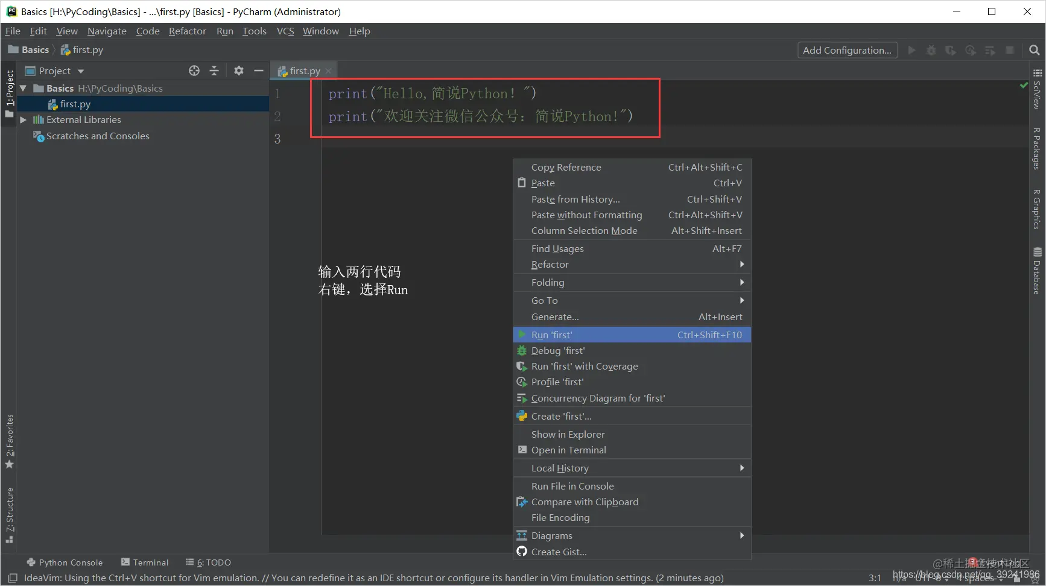Toggle the Structure tool window
This screenshot has width=1046, height=586.
click(10, 515)
